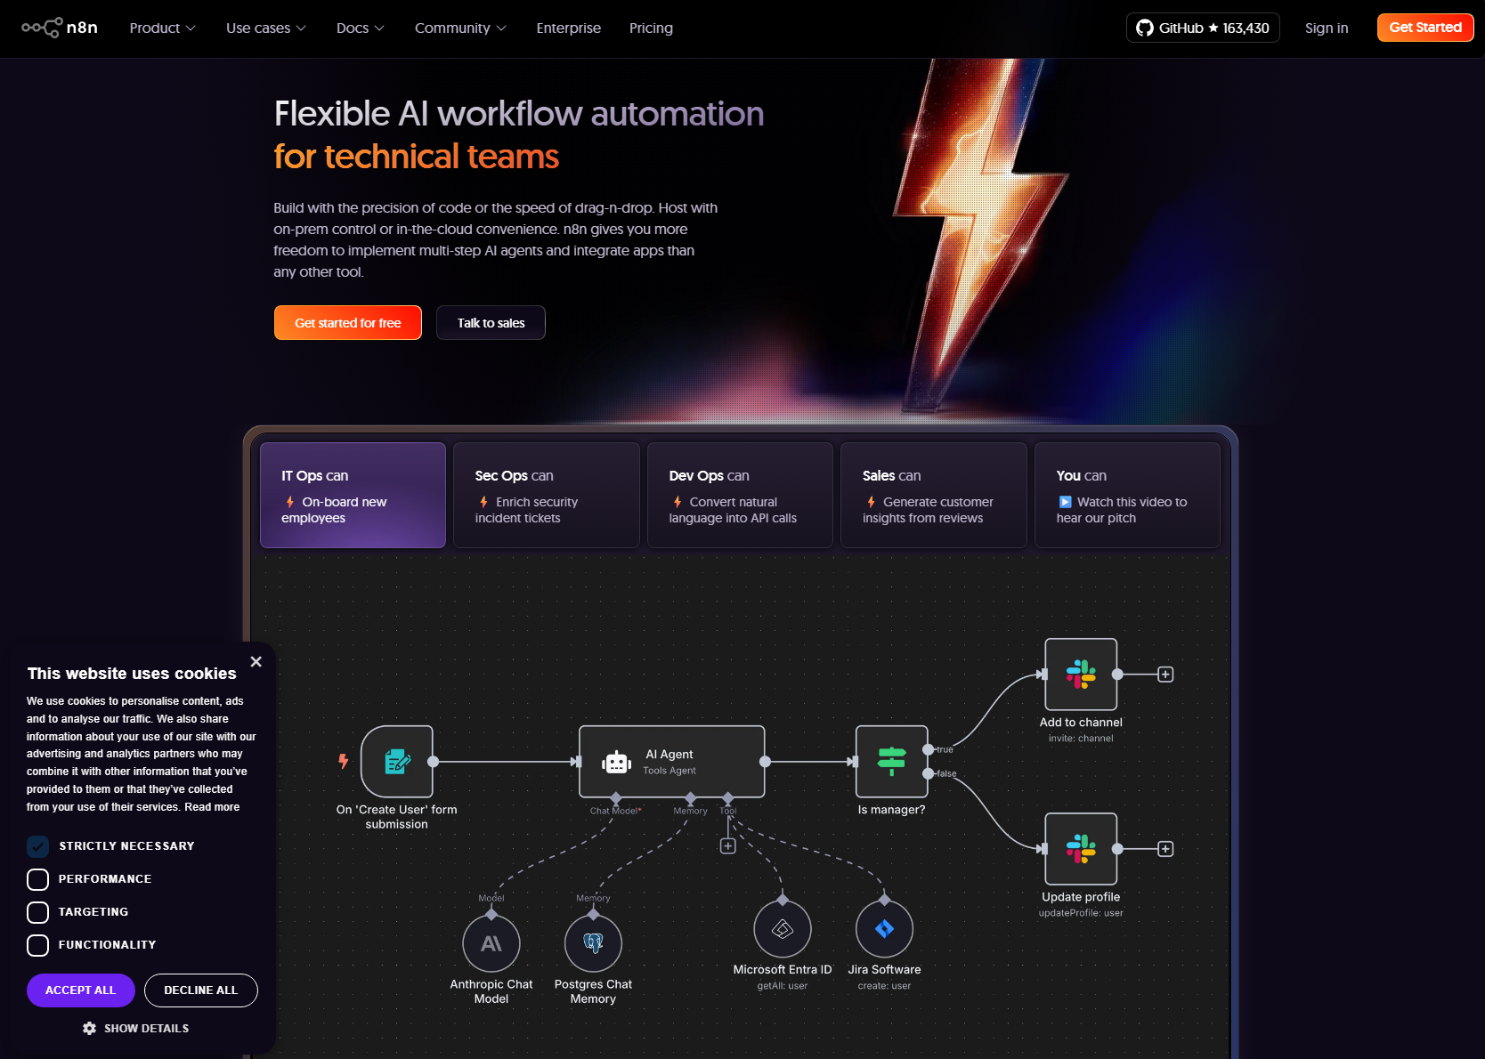Viewport: 1485px width, 1059px height.
Task: Enable the Targeting cookies checkbox
Action: (37, 912)
